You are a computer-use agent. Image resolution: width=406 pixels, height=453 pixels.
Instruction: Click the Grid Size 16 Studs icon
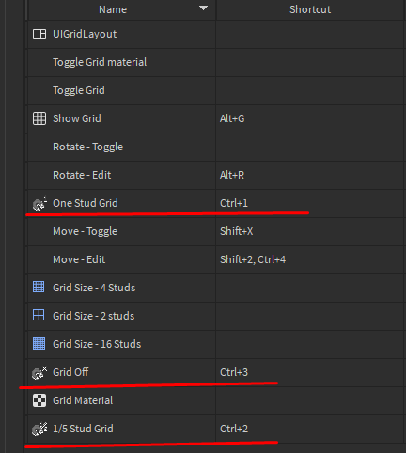click(39, 344)
